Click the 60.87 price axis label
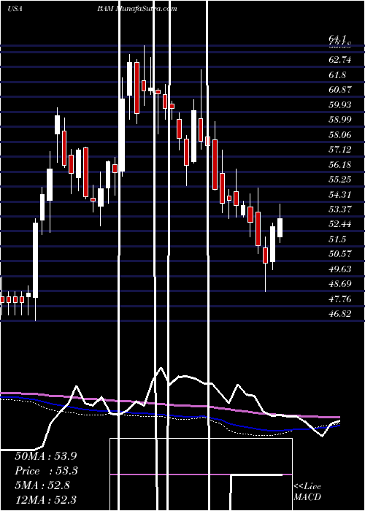365x511 pixels. tap(340, 90)
